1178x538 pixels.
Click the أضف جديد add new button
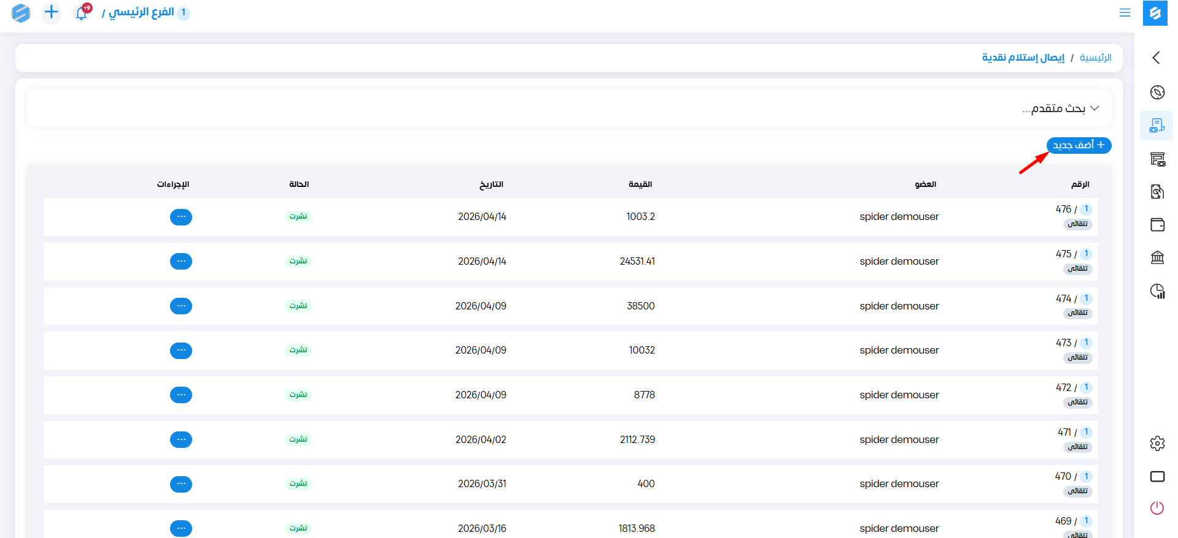(1079, 145)
